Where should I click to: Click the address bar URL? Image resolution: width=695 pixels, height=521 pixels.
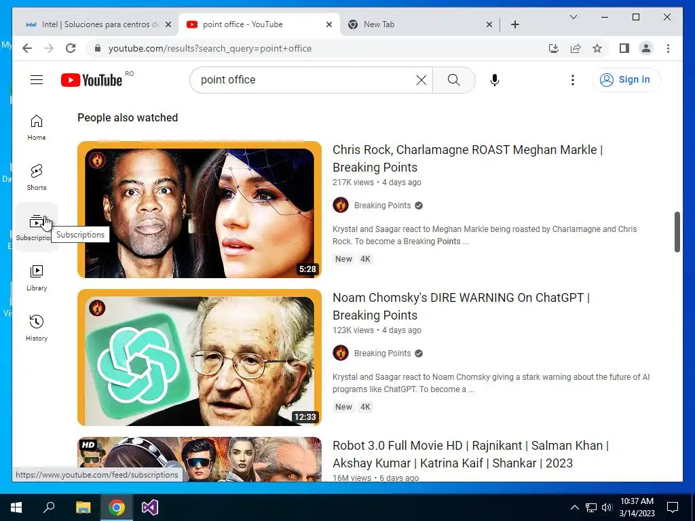click(x=210, y=48)
